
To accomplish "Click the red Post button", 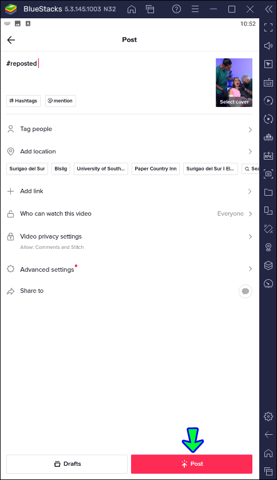I will (x=192, y=464).
